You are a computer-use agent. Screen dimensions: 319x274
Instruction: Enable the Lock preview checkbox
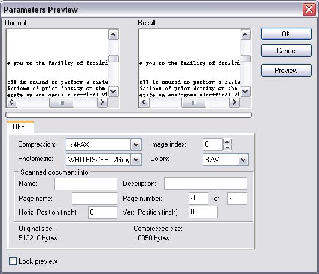(x=13, y=261)
